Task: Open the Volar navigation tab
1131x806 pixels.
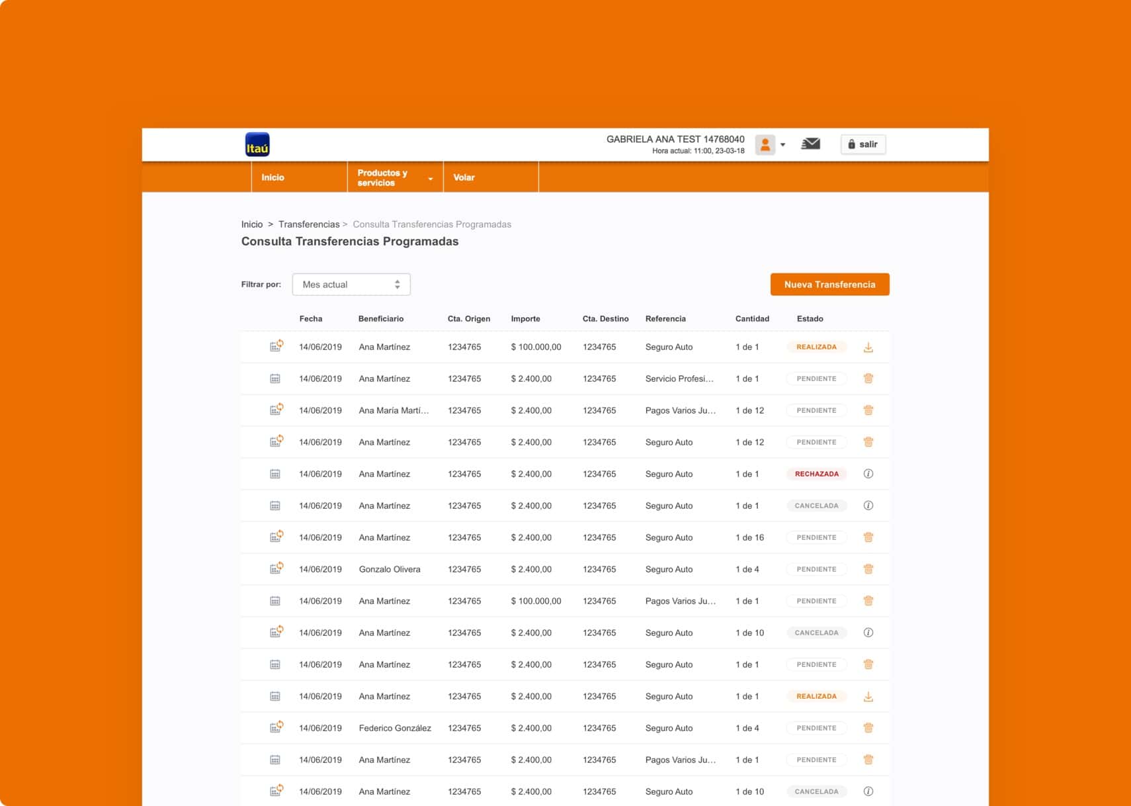Action: point(464,178)
